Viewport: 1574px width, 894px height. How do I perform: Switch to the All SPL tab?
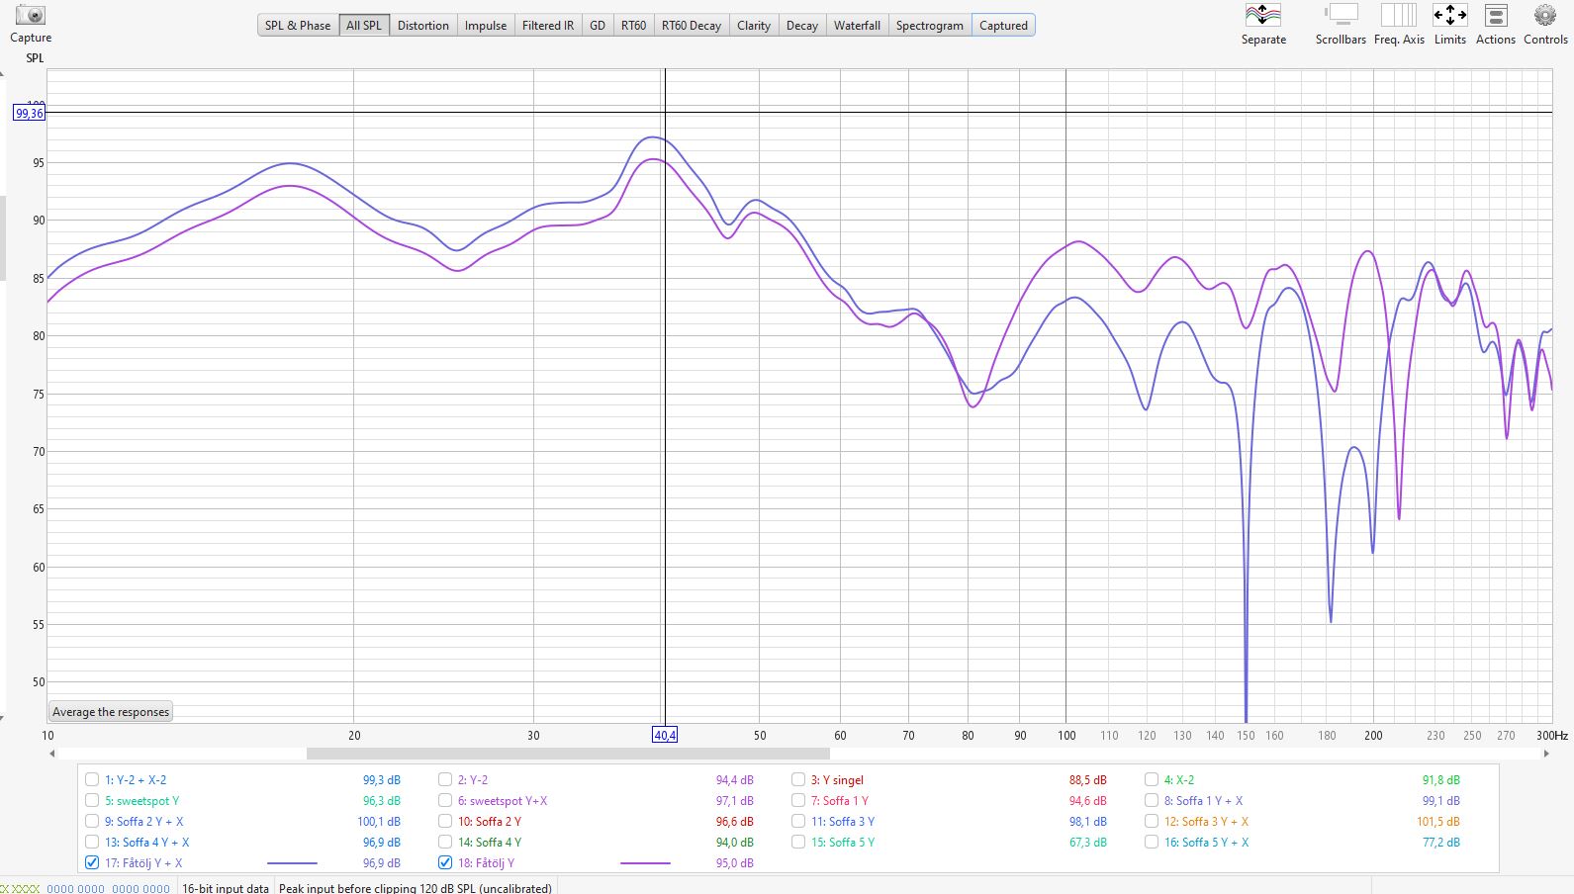pos(364,26)
